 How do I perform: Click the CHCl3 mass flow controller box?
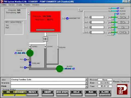(x=97, y=32)
